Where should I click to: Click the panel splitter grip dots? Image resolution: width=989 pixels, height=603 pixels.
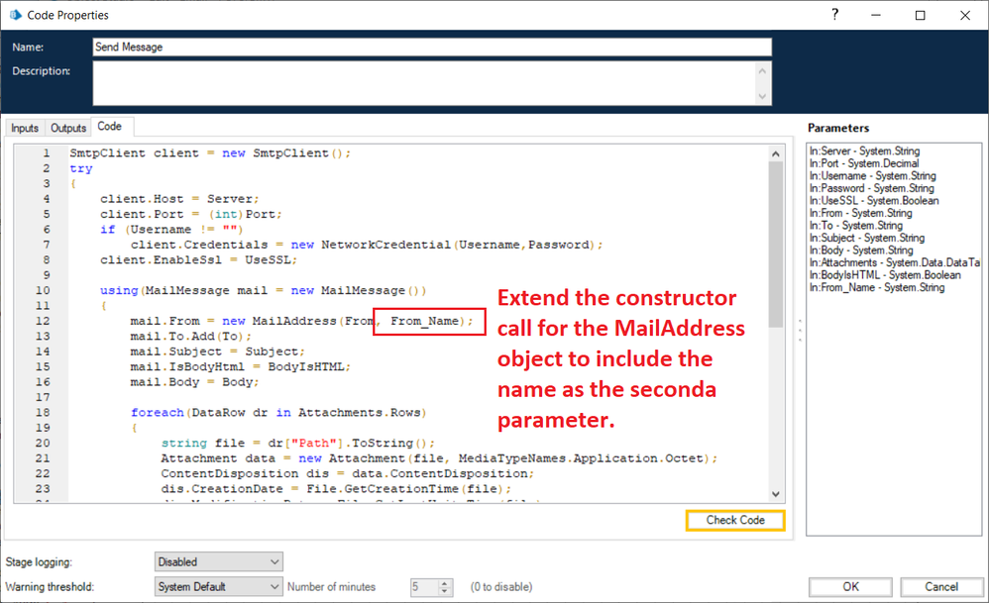800,330
